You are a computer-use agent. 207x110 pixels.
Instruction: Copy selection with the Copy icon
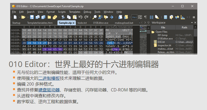(x=69, y=17)
